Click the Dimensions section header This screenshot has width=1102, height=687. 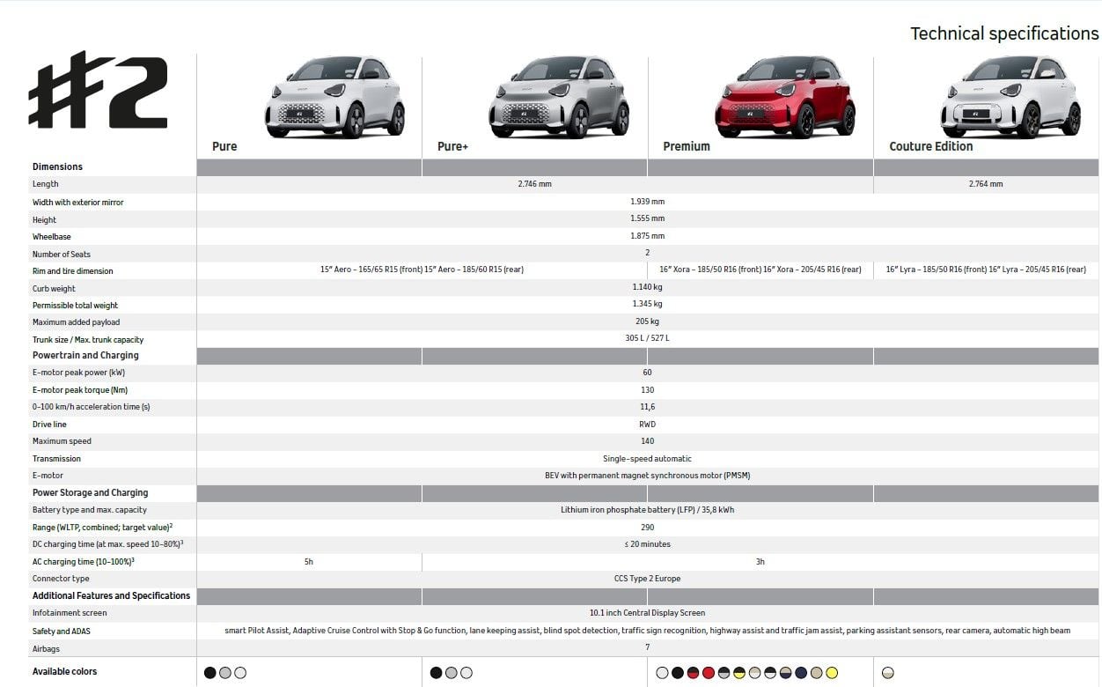coord(57,166)
